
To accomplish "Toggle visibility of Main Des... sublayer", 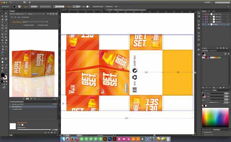I will pos(203,17).
